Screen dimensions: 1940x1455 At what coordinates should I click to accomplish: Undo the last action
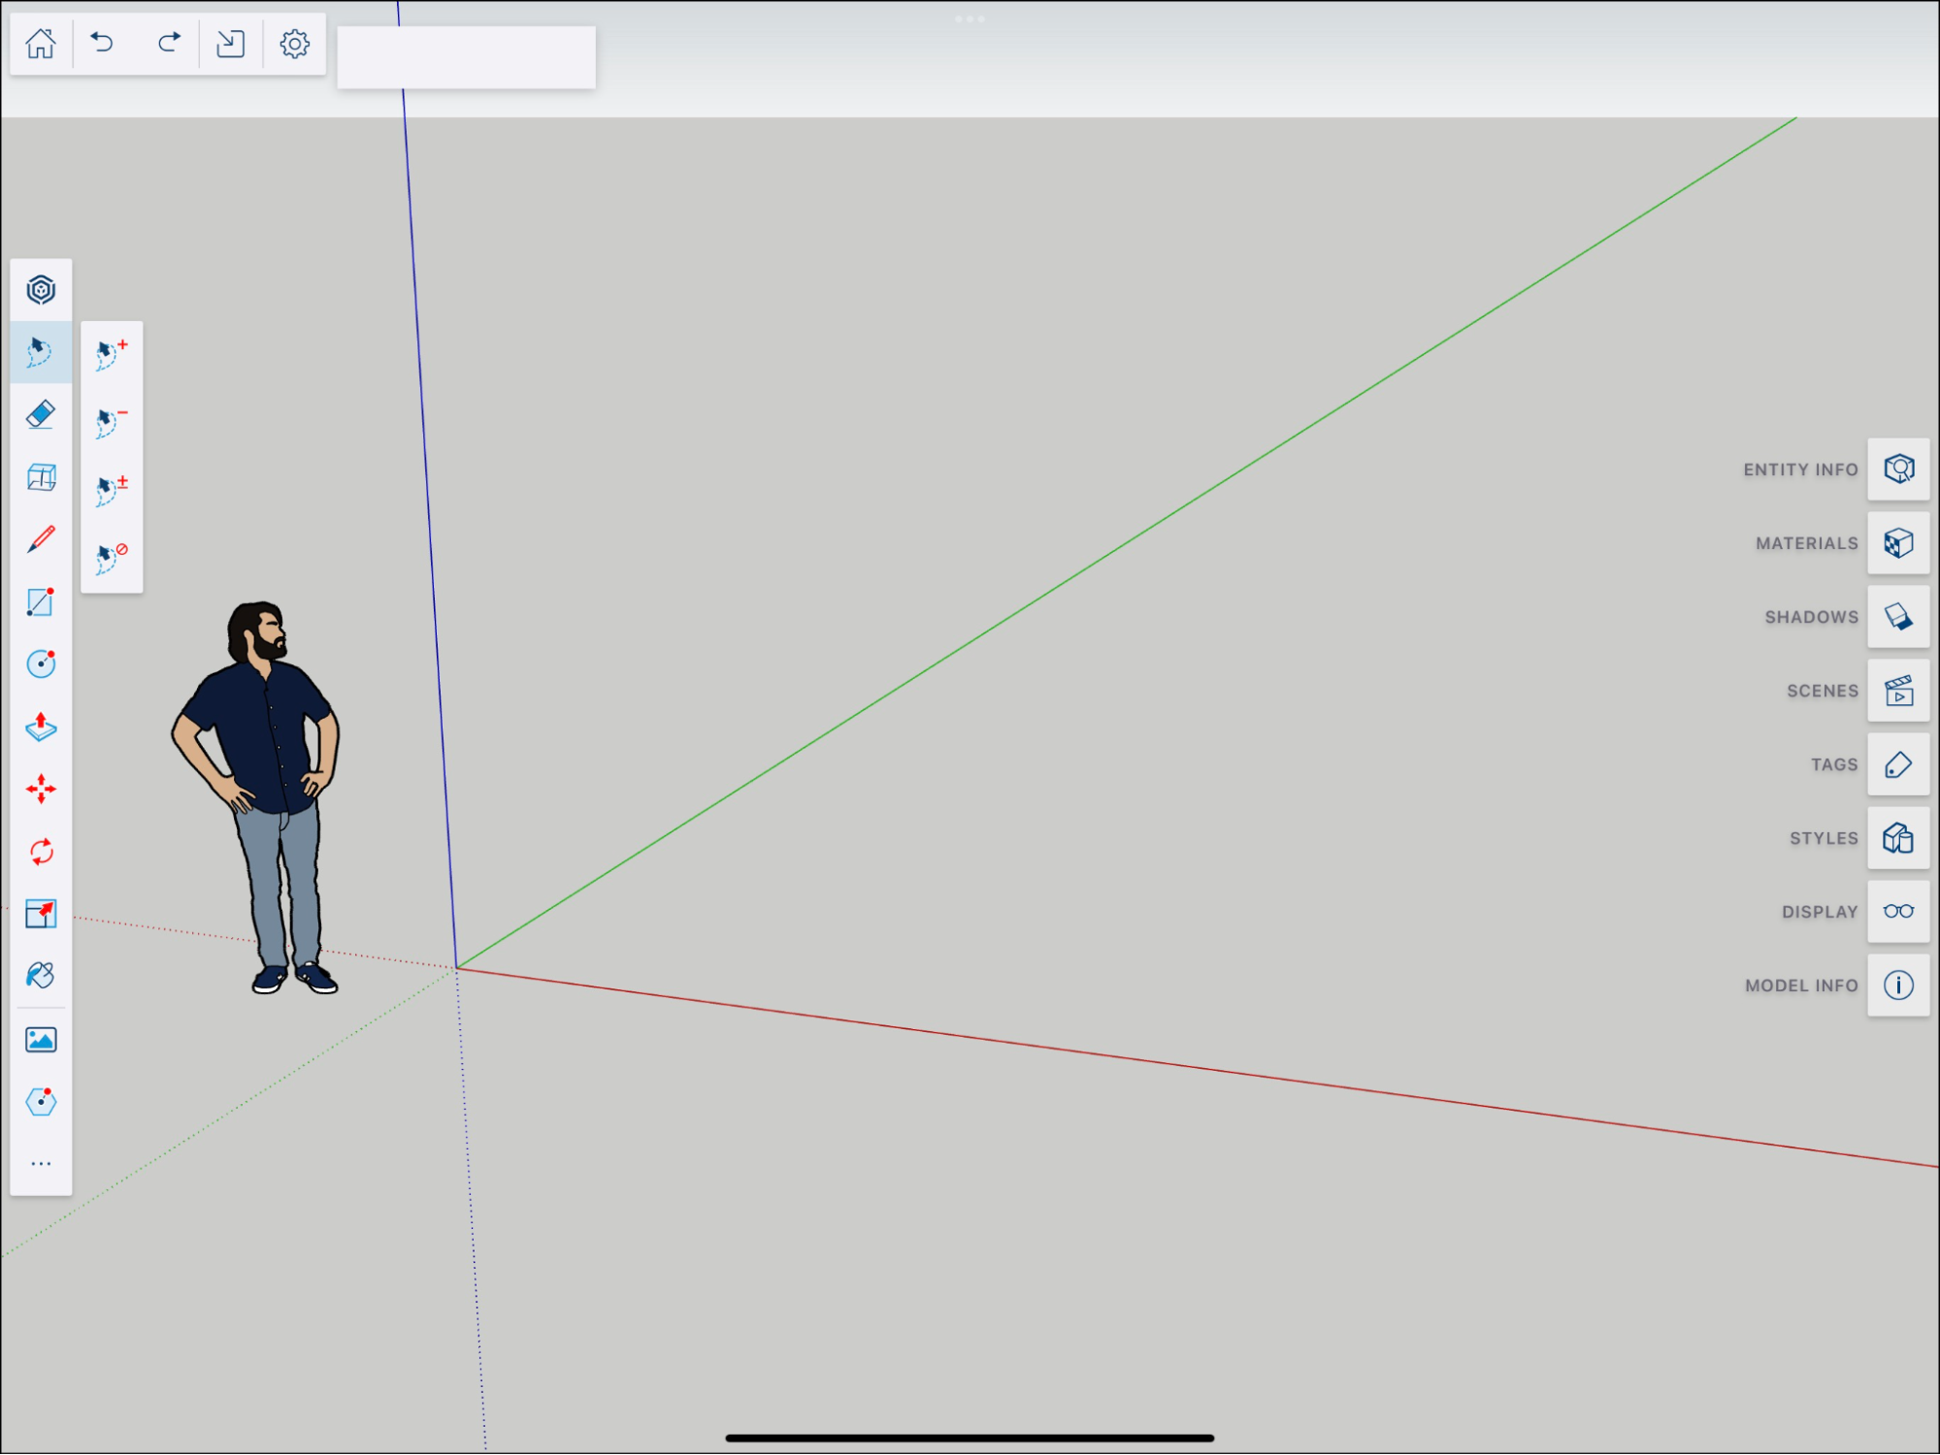103,43
